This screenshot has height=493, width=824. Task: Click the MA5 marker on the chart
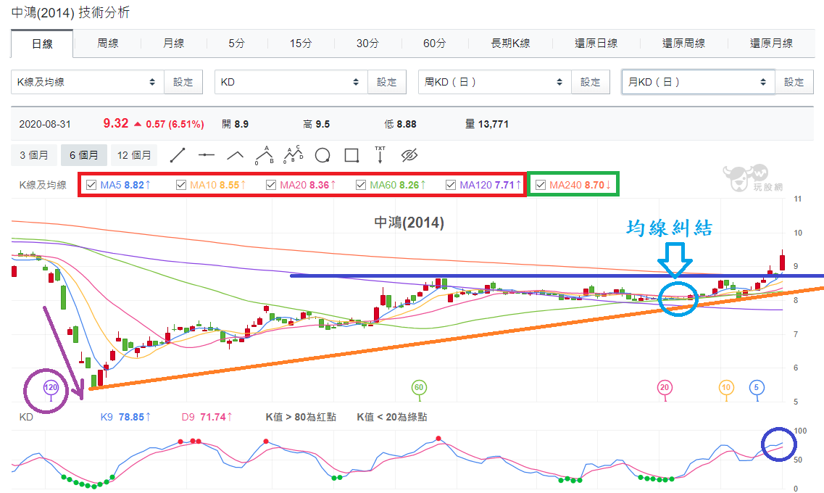click(757, 388)
